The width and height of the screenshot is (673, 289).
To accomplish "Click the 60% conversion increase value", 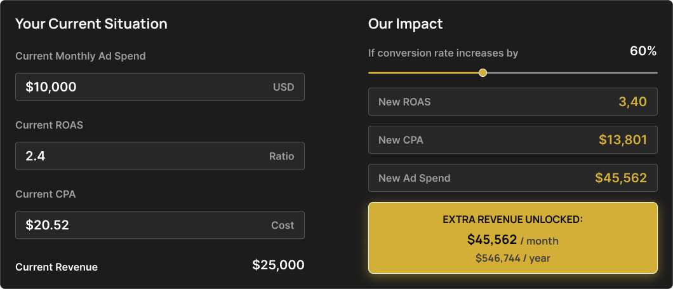I will tap(643, 51).
